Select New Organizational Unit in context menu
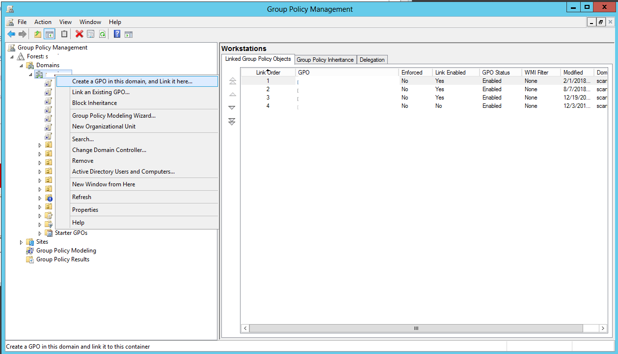 tap(137, 126)
